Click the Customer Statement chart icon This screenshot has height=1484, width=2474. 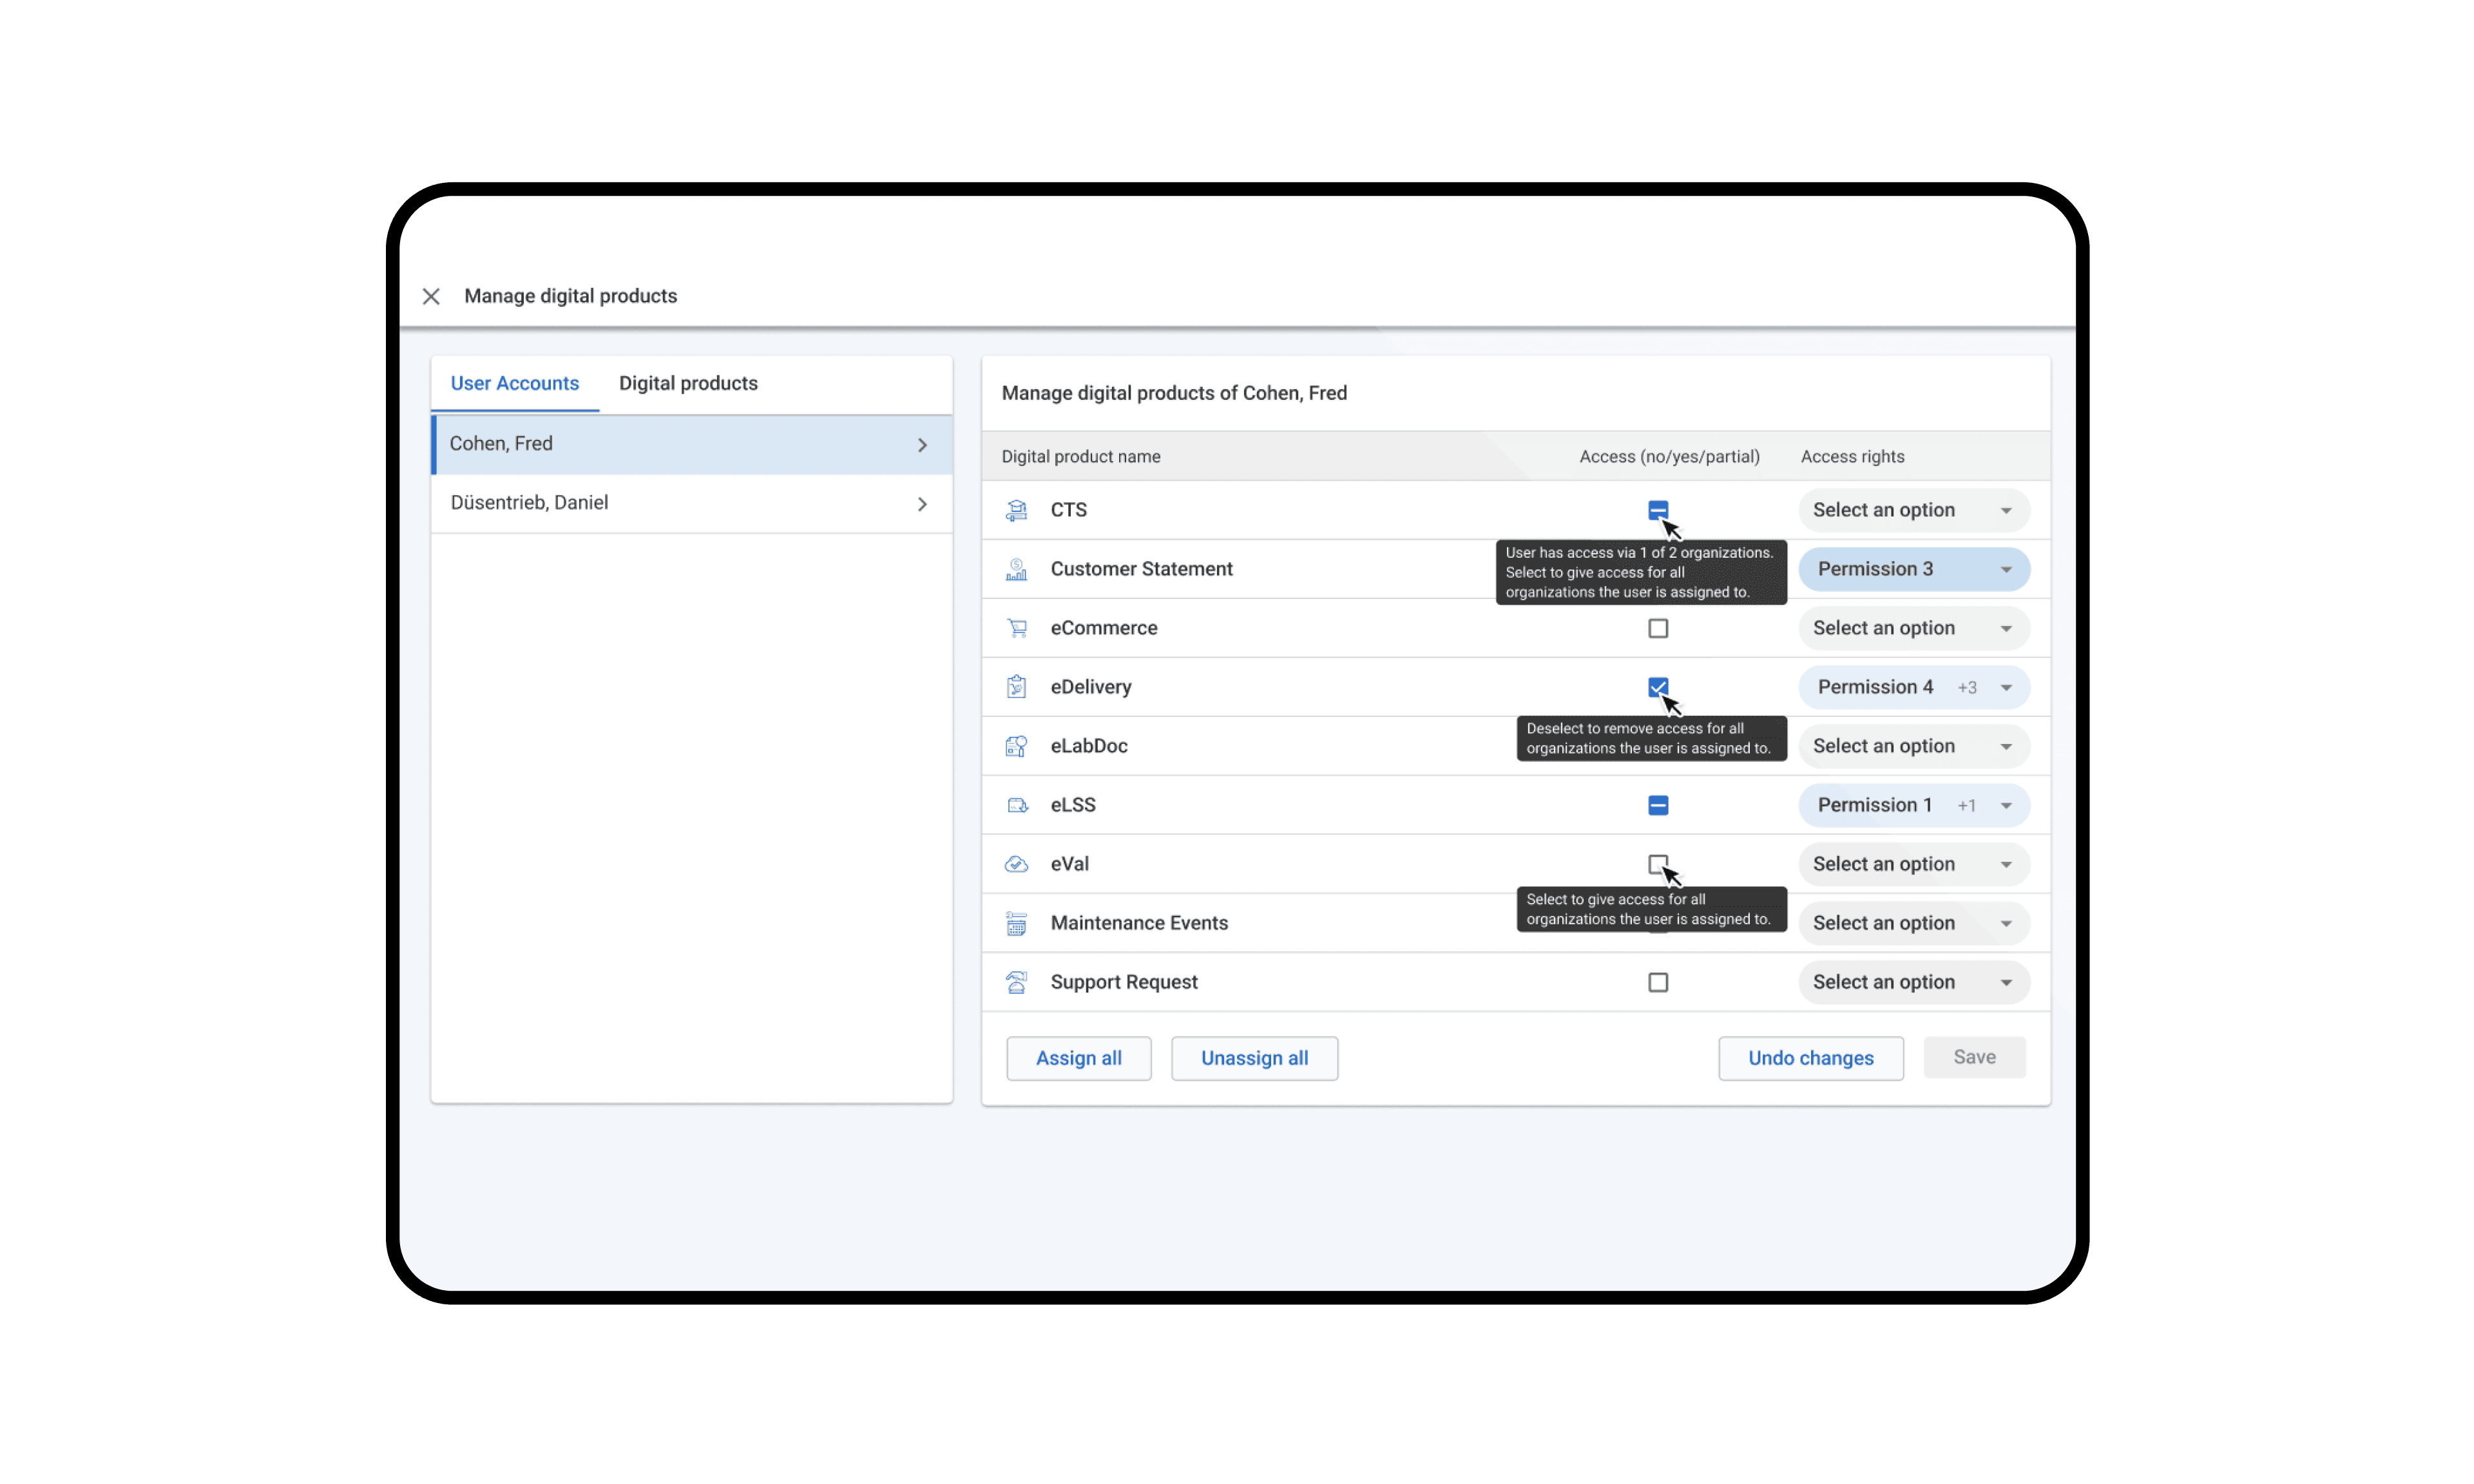click(x=1017, y=568)
